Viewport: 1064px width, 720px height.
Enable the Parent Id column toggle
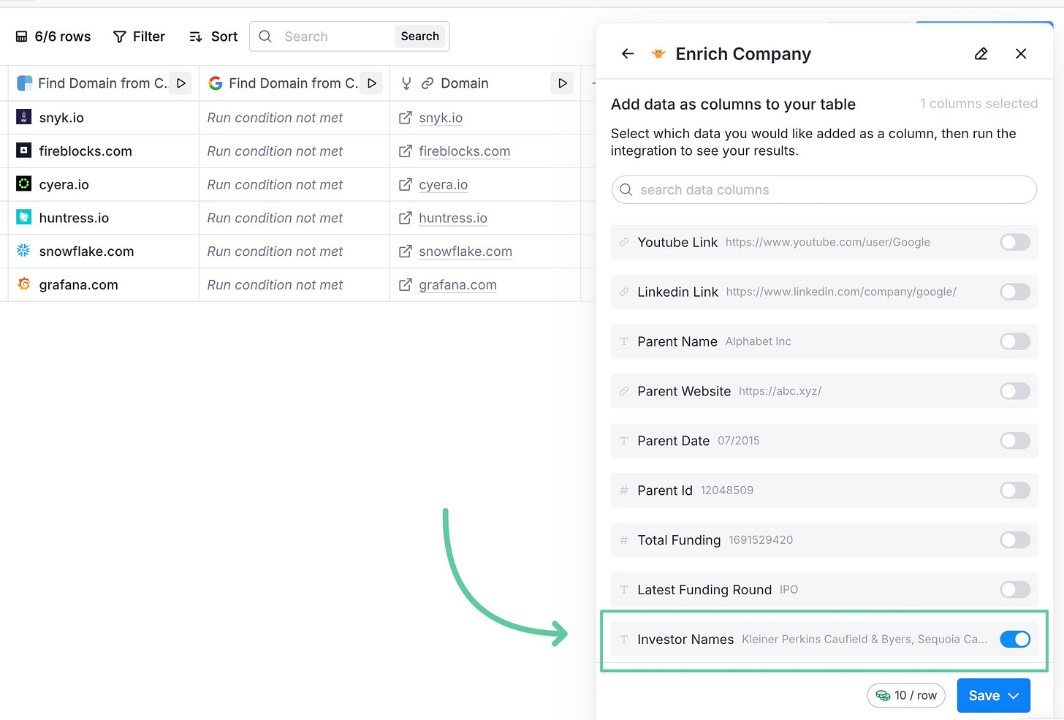tap(1015, 490)
